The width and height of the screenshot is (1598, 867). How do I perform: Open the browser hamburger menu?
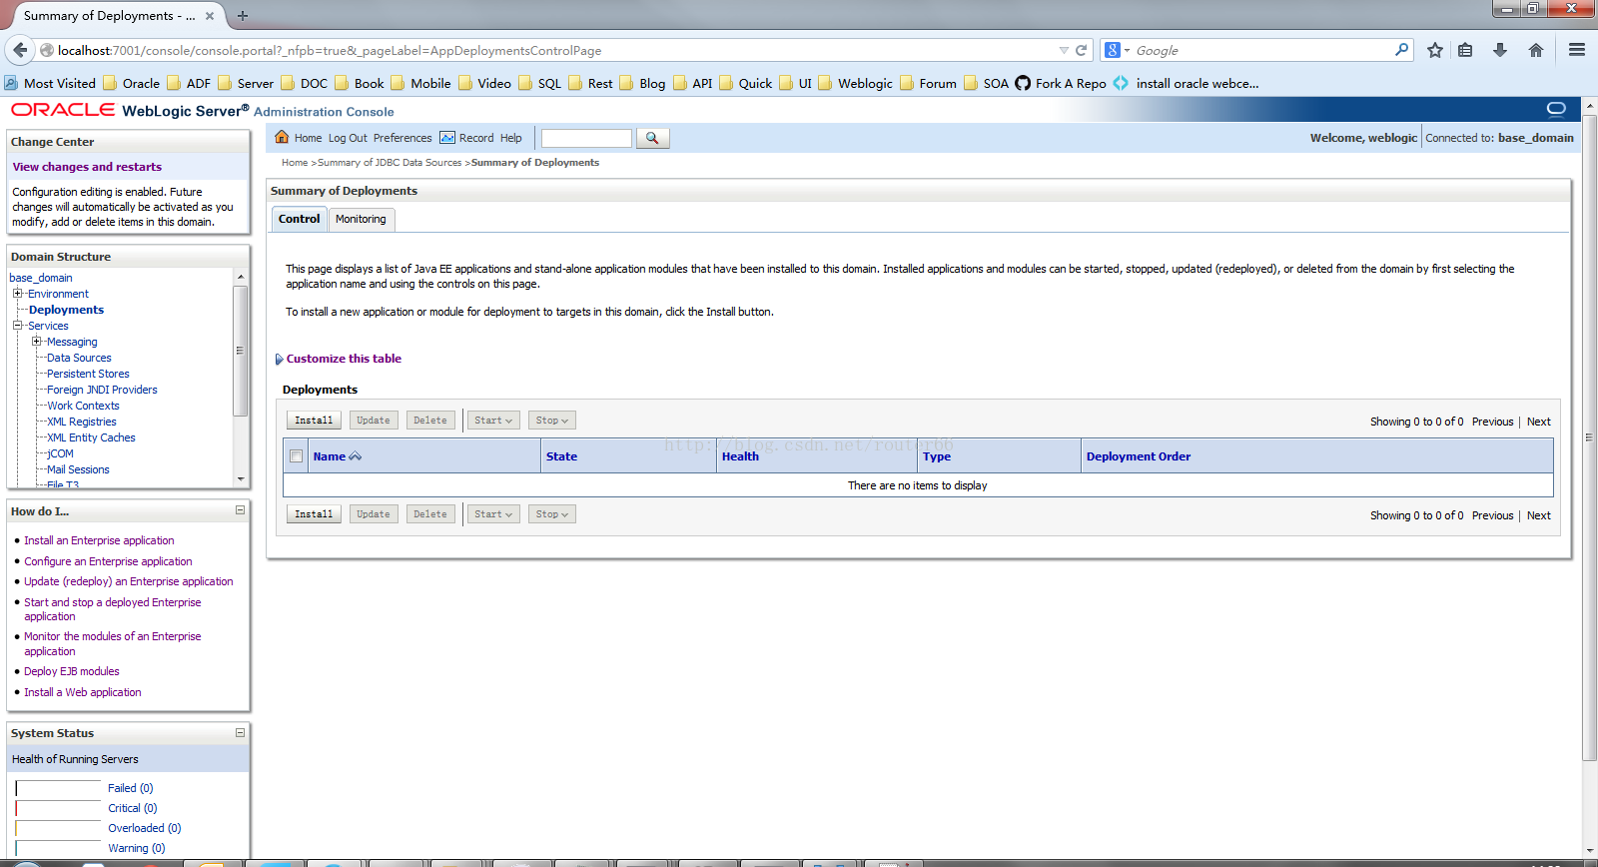click(x=1577, y=50)
